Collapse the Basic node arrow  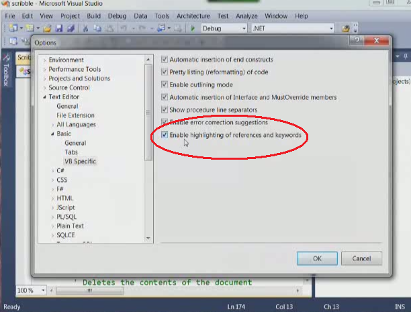[x=52, y=134]
